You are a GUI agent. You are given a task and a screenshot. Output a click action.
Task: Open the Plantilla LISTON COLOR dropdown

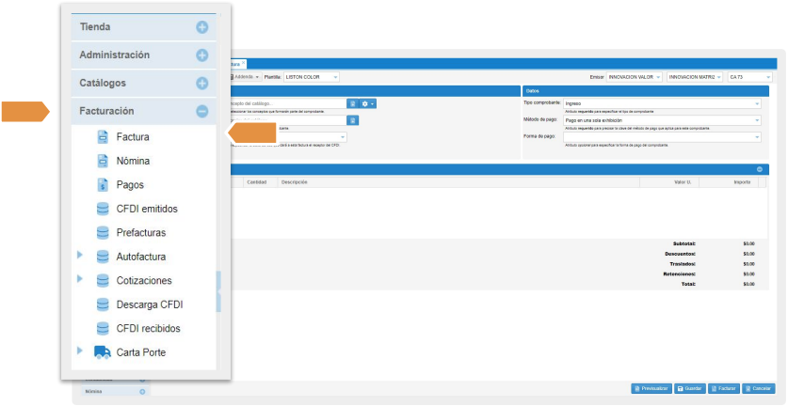tap(312, 76)
